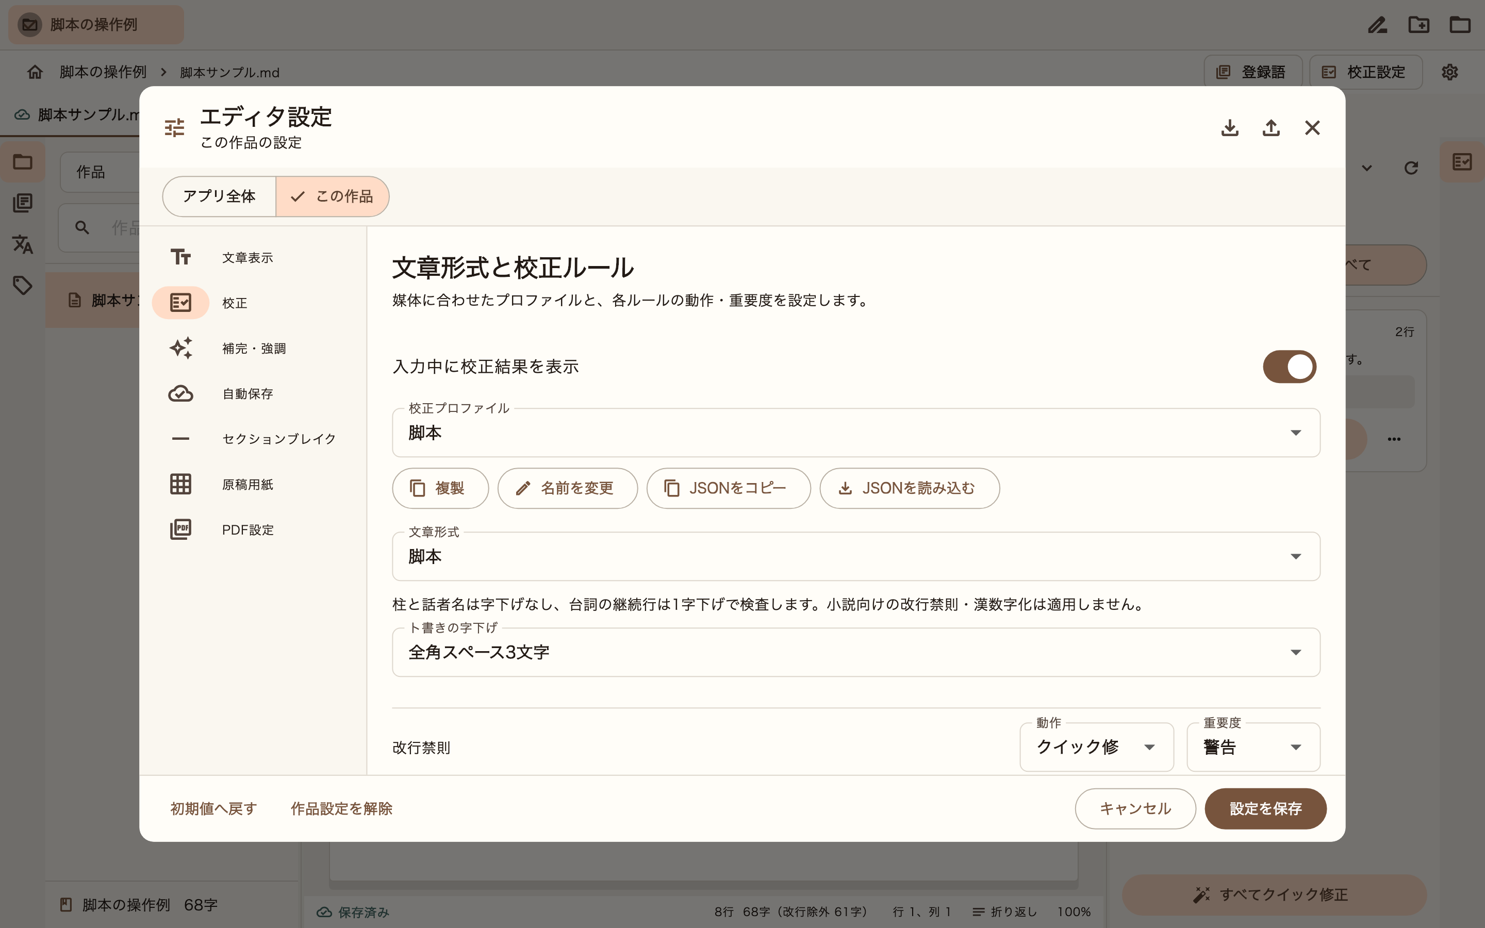Click the 設定を保存 button
The image size is (1485, 928).
[x=1265, y=808]
